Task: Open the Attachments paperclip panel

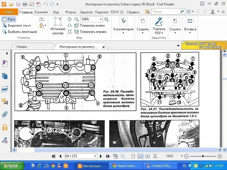Action: [x=5, y=114]
